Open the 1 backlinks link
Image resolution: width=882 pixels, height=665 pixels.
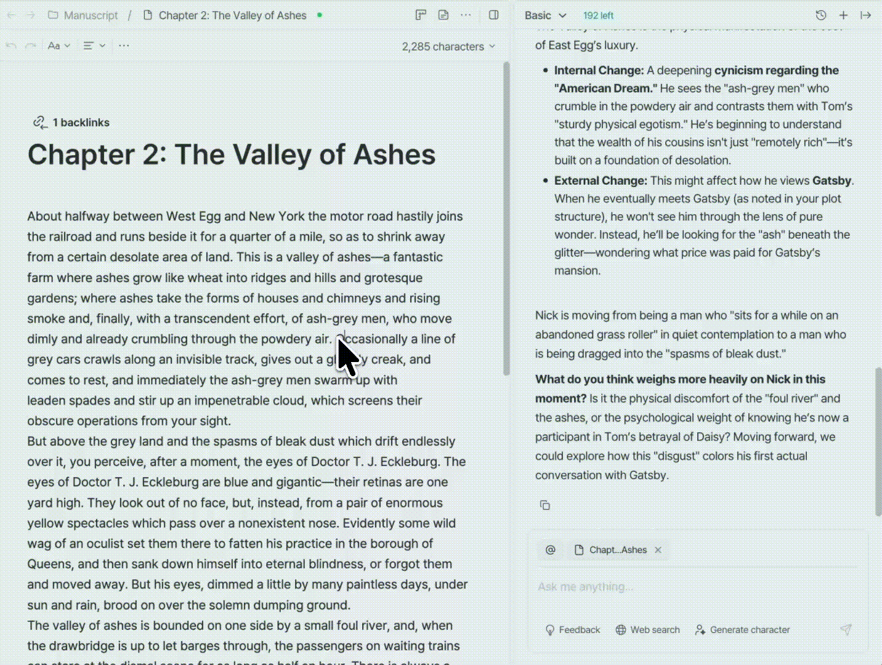pyautogui.click(x=71, y=123)
